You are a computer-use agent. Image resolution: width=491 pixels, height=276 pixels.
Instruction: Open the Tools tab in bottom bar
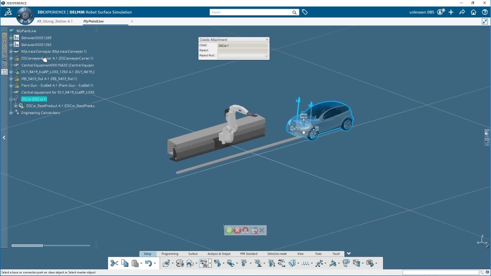(x=318, y=254)
